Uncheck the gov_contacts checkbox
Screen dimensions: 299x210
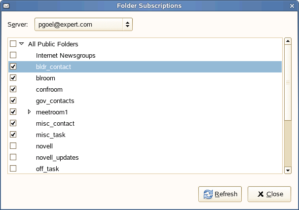point(13,101)
